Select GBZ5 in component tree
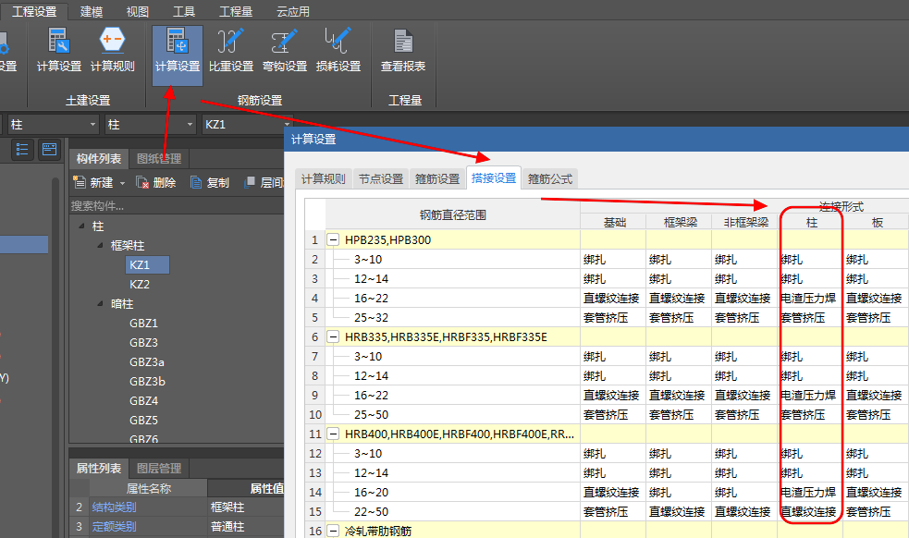Viewport: 909px width, 538px height. (x=143, y=421)
